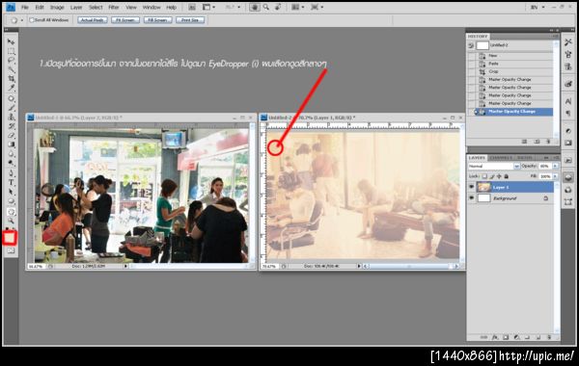The width and height of the screenshot is (579, 366).
Task: Click the foreground color swatch
Action: (10, 238)
